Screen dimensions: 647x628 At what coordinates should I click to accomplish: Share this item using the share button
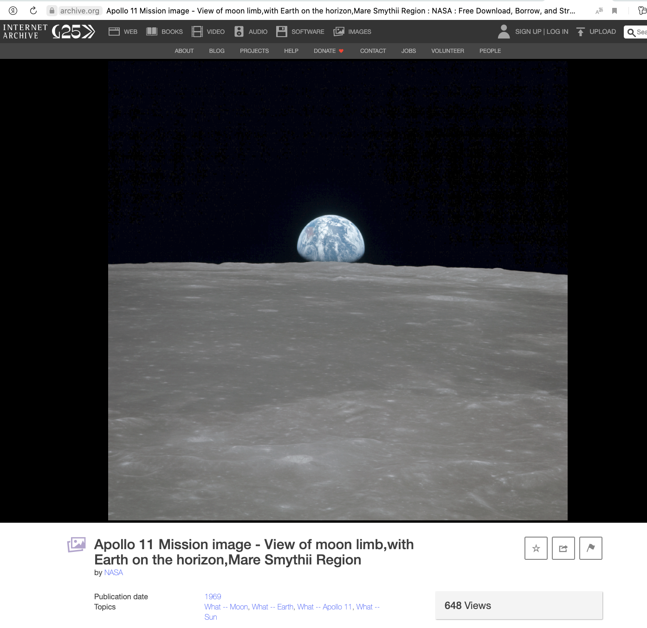(563, 548)
